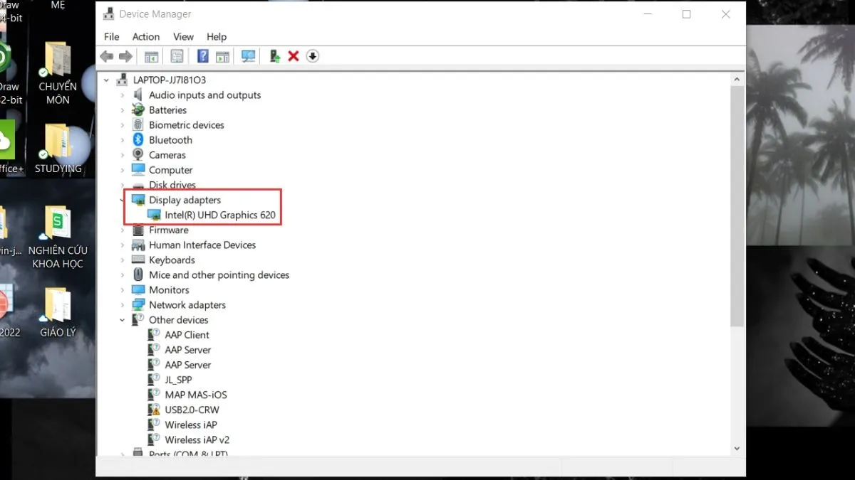The width and height of the screenshot is (855, 480).
Task: Click the Show/Hide Console Tree icon
Action: (x=151, y=56)
